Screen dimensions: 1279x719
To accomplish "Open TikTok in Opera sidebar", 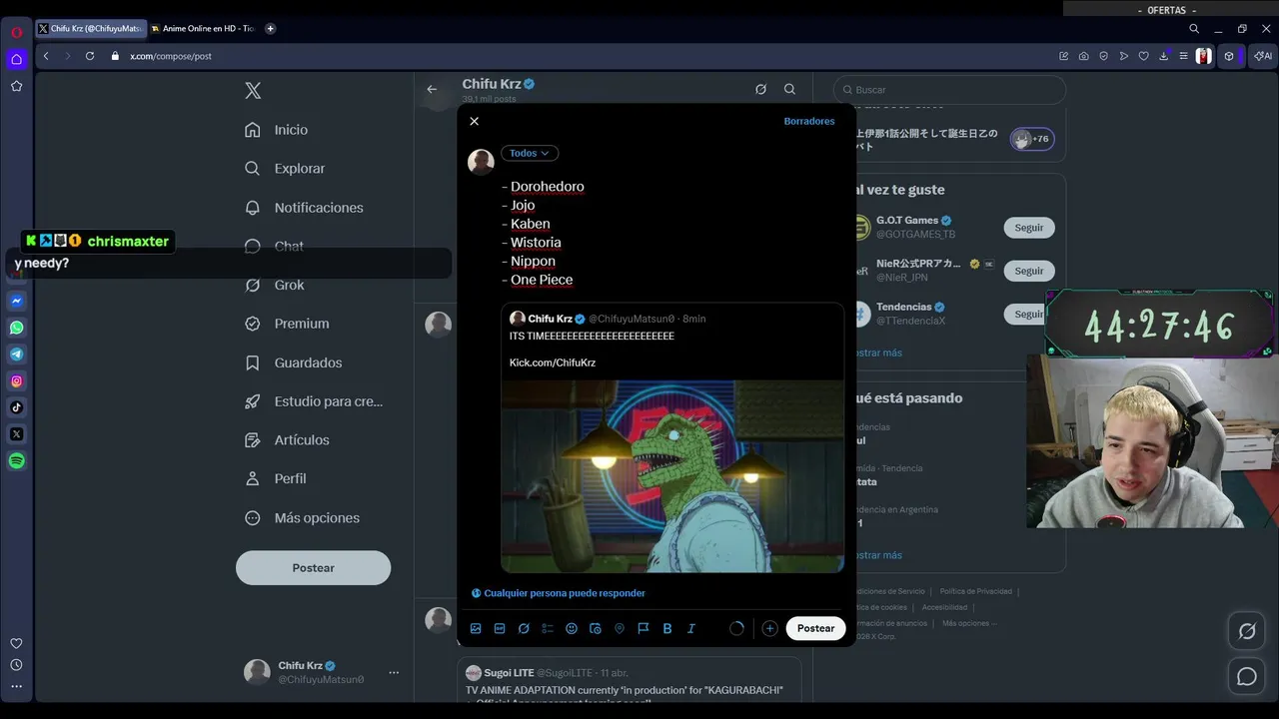I will pyautogui.click(x=17, y=407).
